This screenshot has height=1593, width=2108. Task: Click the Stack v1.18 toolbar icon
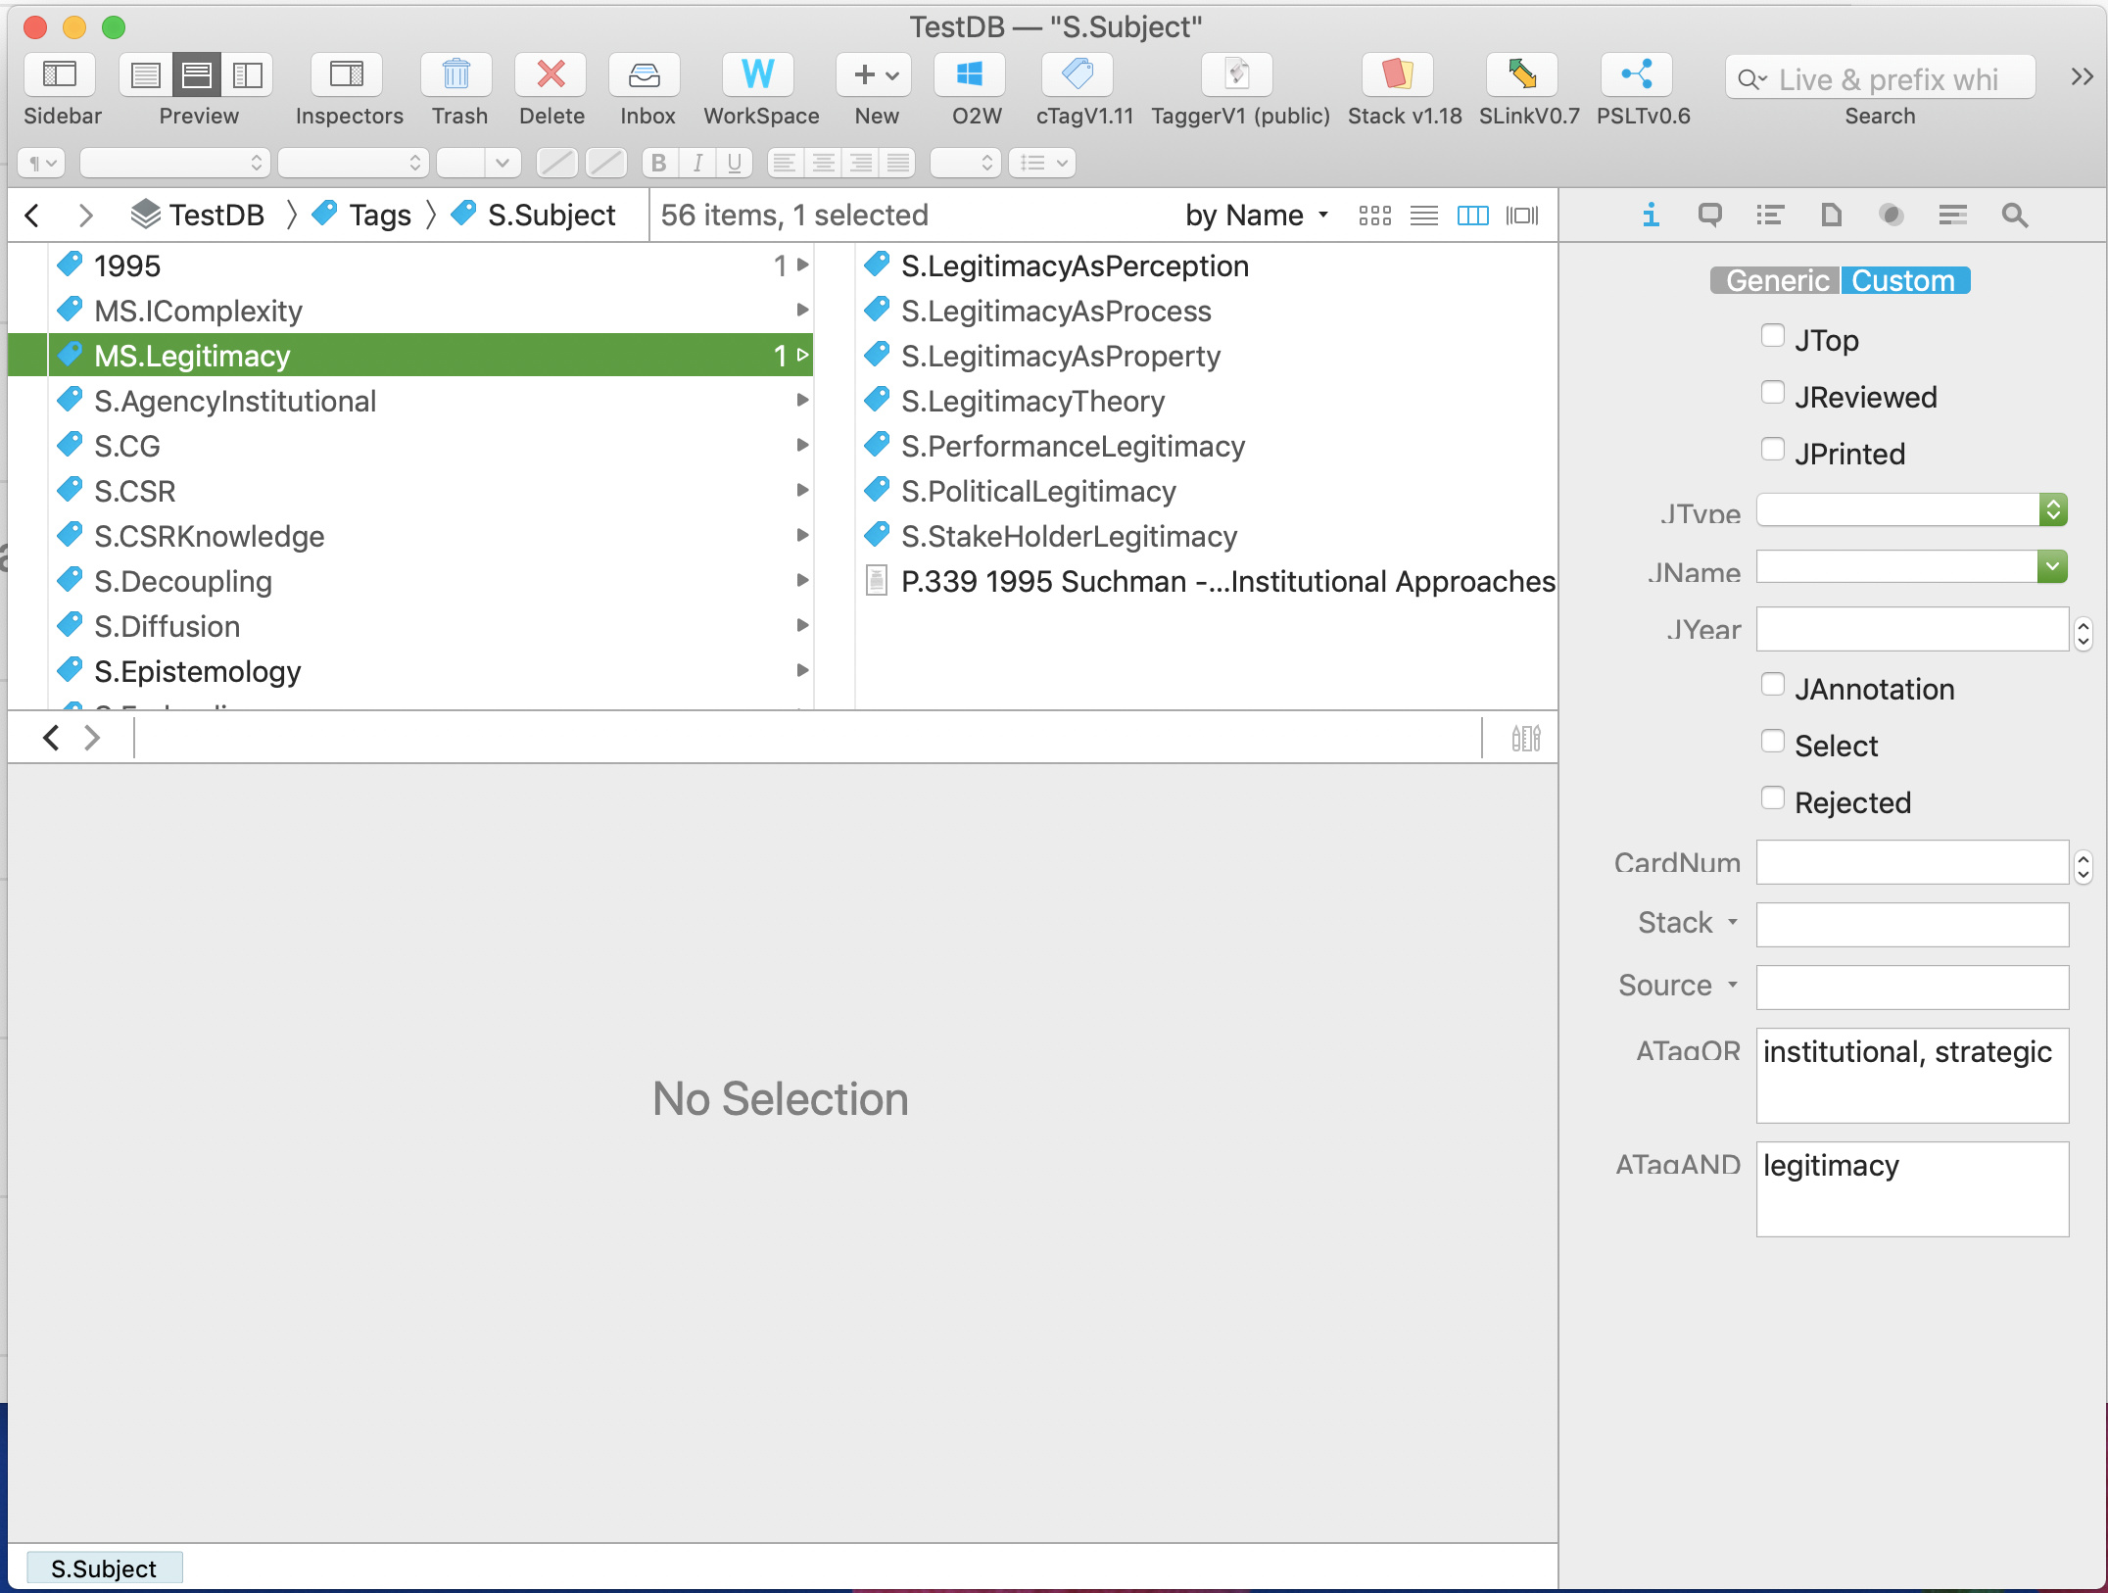click(x=1398, y=75)
